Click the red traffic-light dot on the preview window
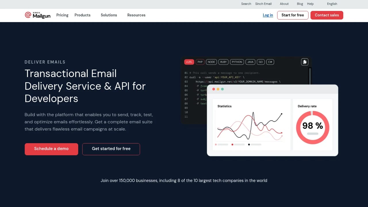Viewport: 368px width, 207px height. point(214,89)
